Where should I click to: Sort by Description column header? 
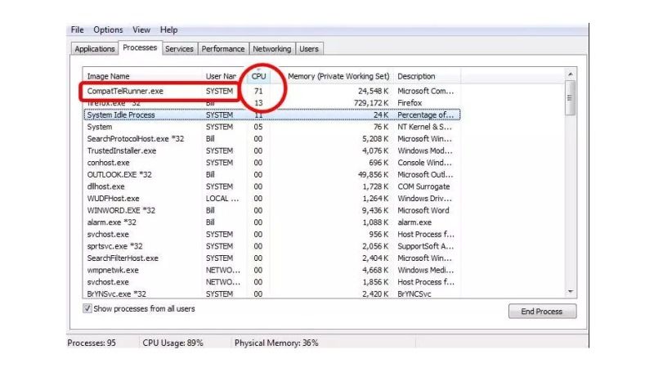[x=427, y=76]
